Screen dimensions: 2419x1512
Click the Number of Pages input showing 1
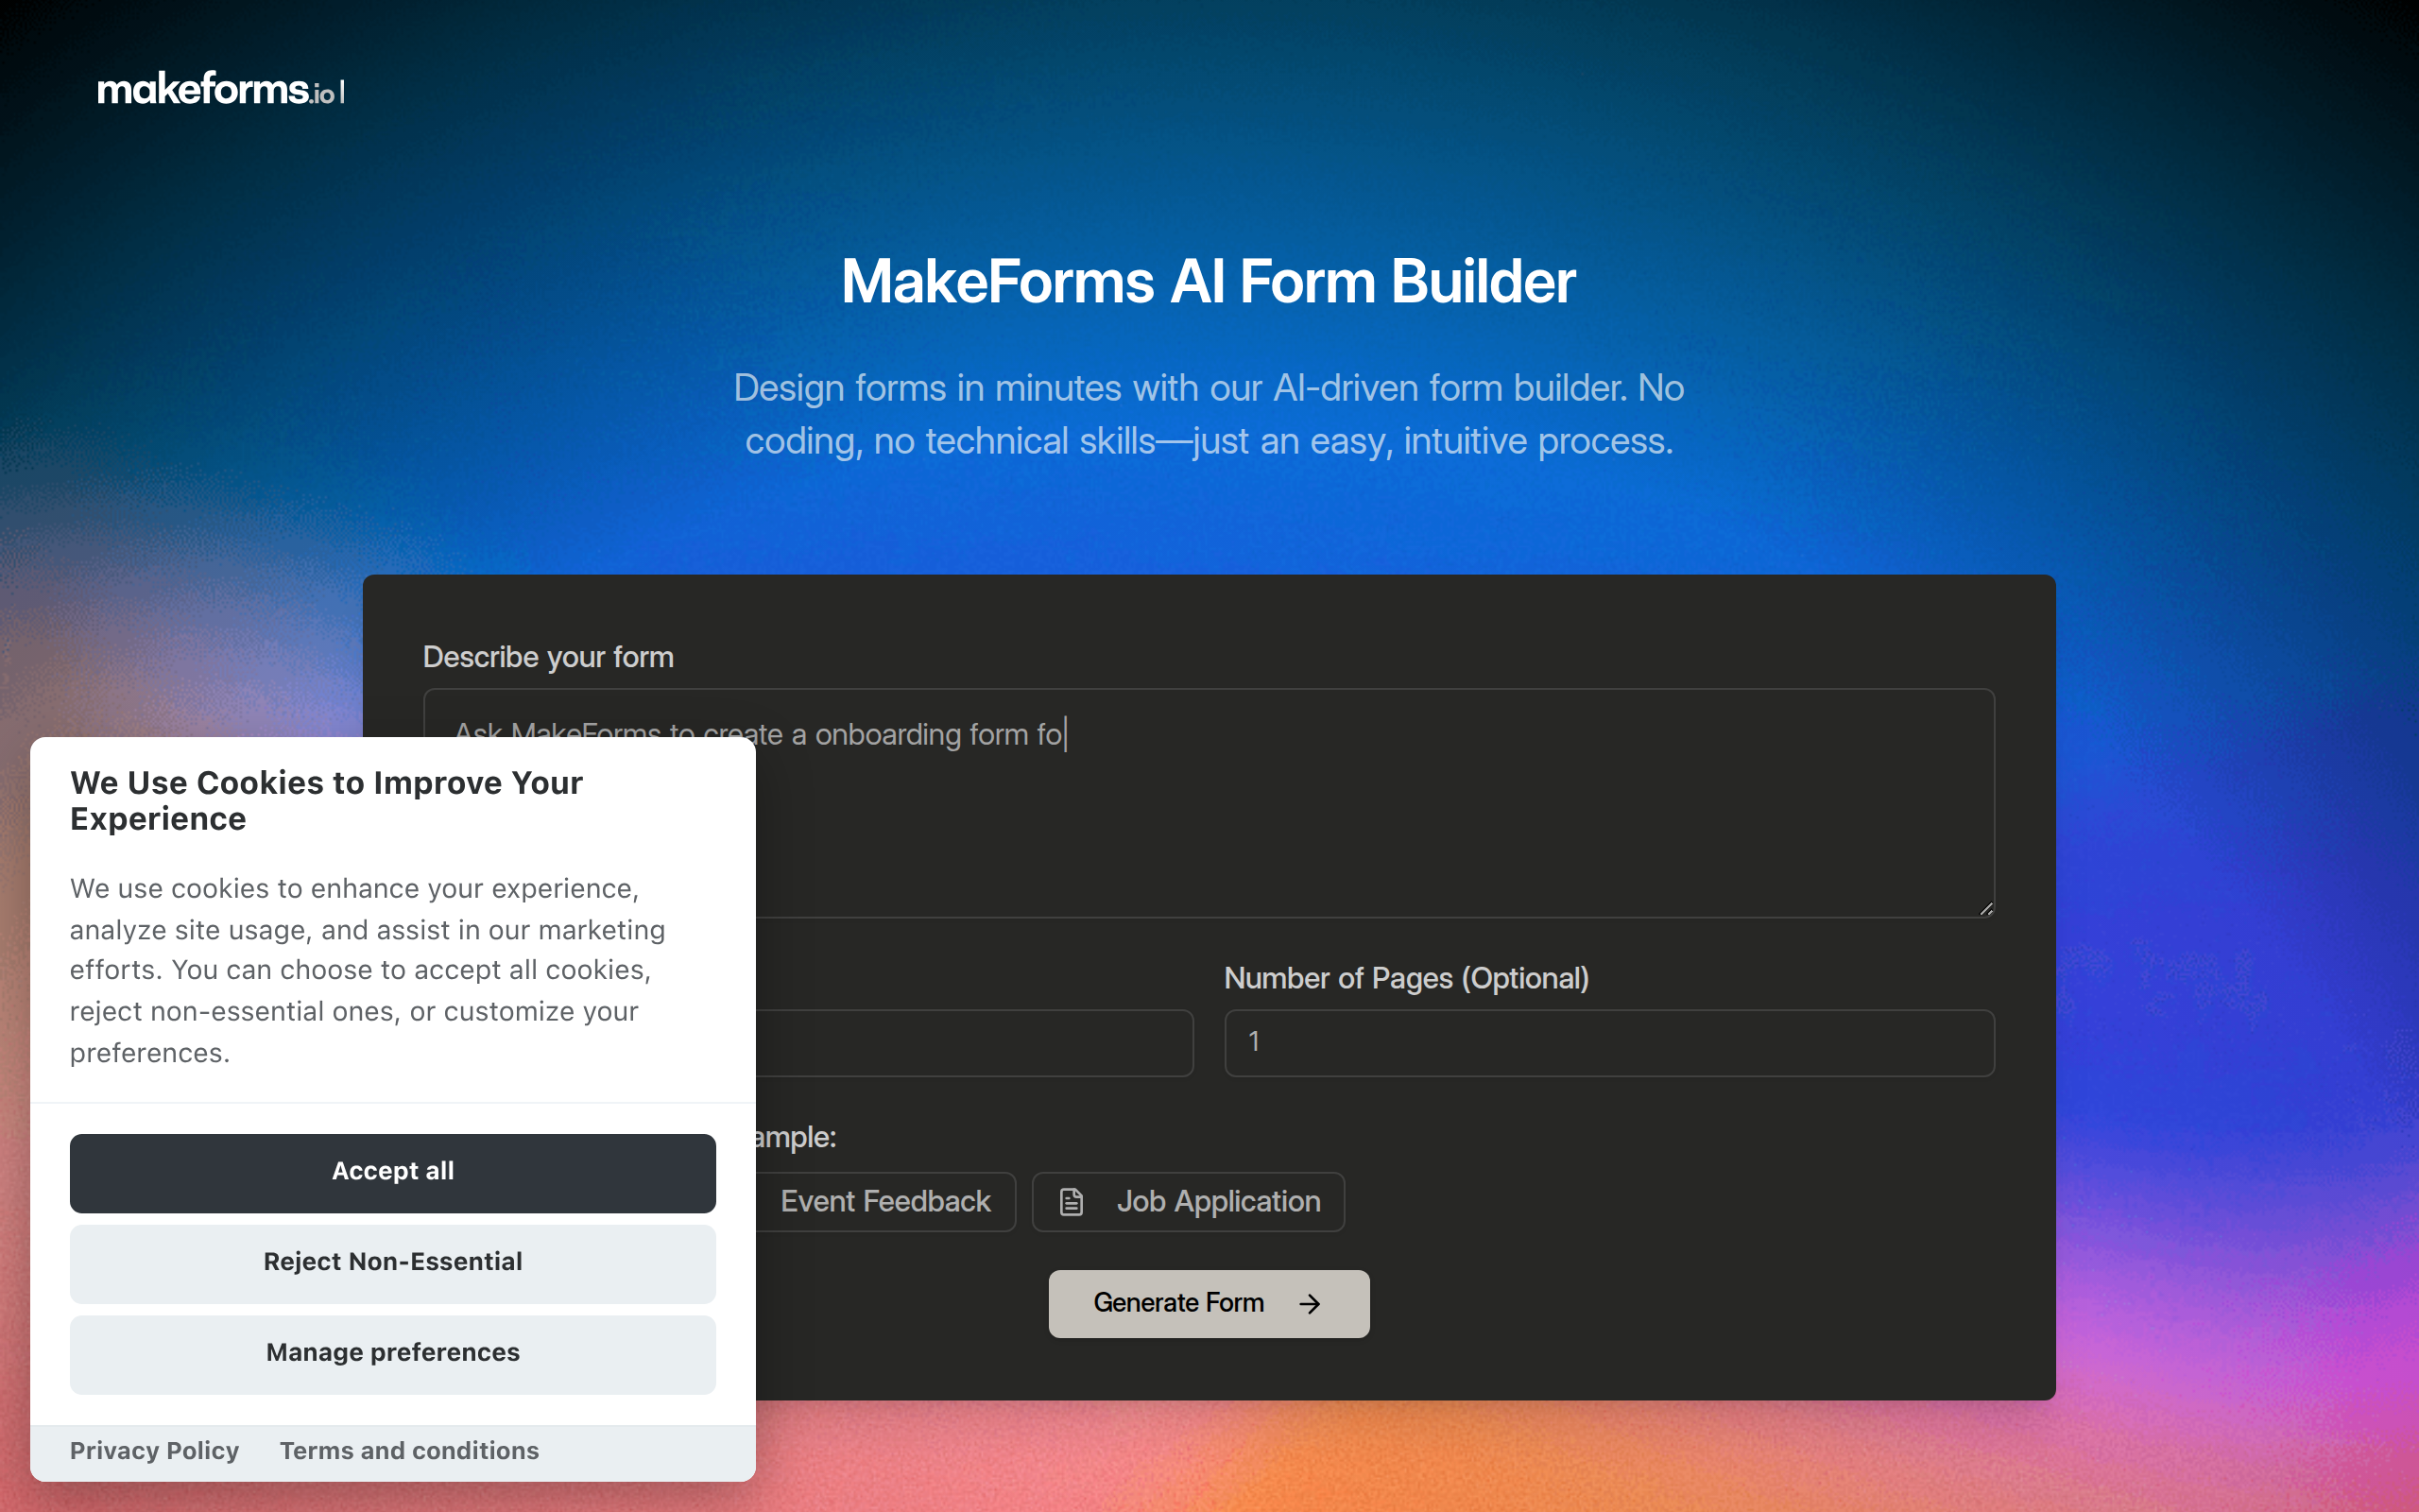[x=1607, y=1042]
